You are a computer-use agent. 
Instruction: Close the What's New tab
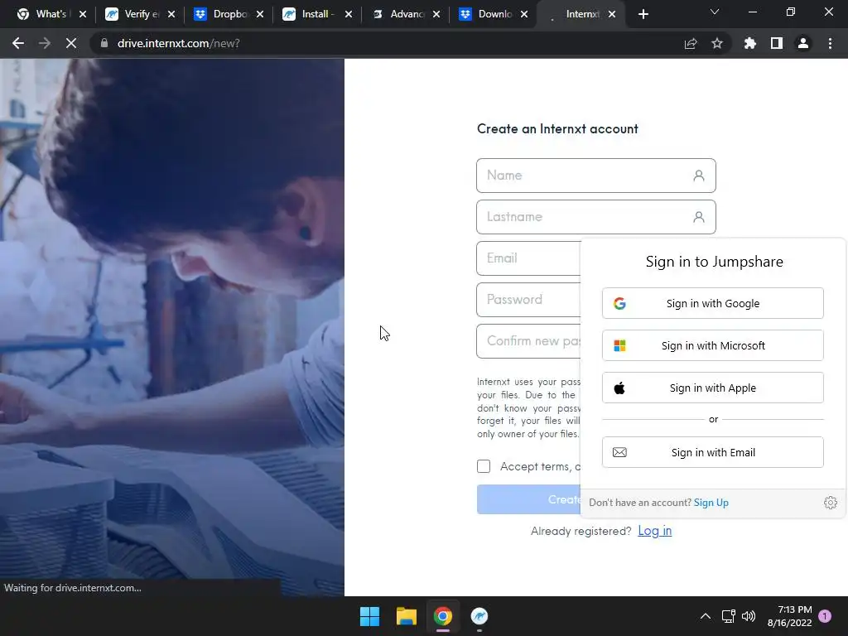click(x=83, y=14)
